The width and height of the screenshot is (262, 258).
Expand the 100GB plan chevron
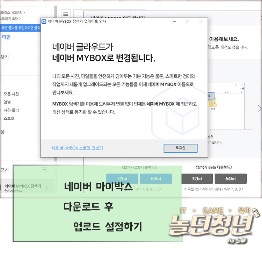[x=24, y=13]
